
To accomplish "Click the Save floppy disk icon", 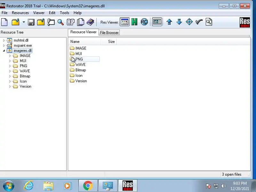I will point(31,22).
